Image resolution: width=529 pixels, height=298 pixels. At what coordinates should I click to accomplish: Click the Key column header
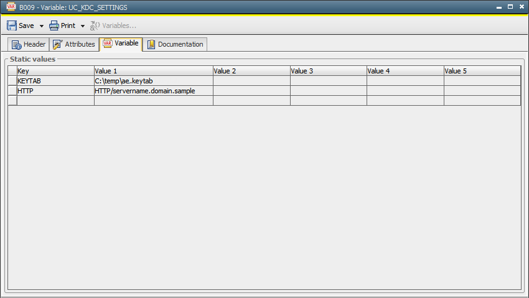[x=55, y=71]
